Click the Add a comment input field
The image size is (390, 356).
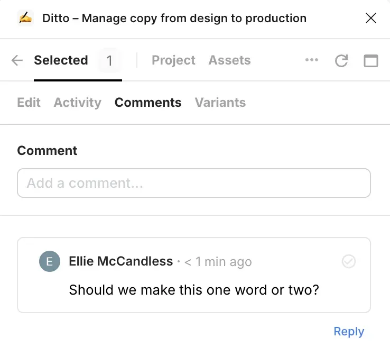[194, 183]
